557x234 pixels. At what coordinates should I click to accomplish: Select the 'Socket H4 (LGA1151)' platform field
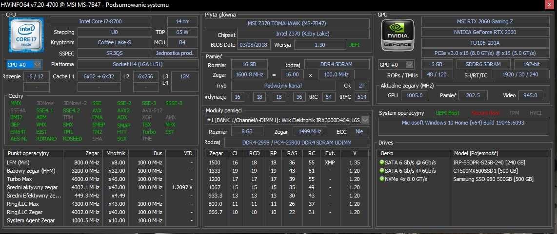[x=138, y=65]
